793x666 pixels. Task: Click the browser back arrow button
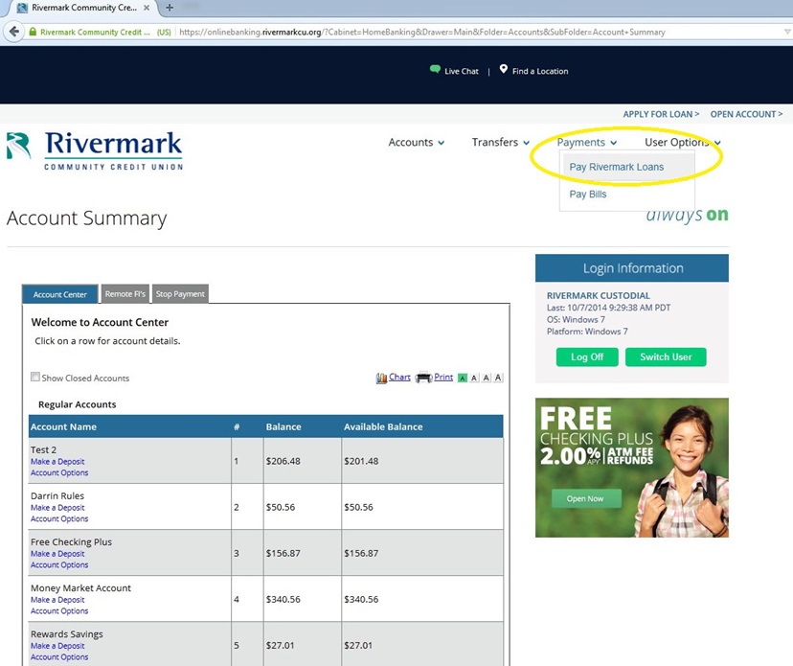pos(14,32)
